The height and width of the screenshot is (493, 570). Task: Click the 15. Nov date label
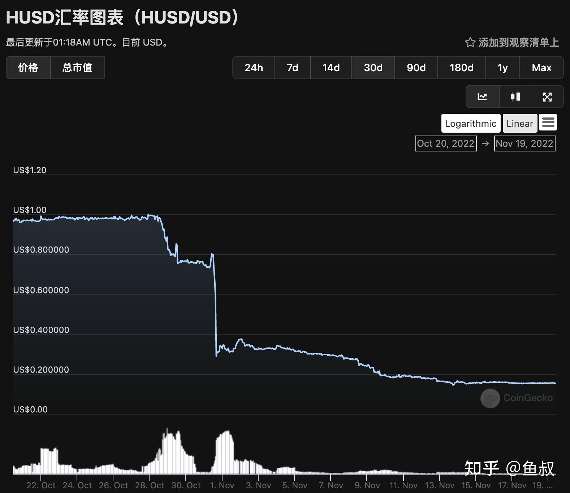pyautogui.click(x=476, y=485)
